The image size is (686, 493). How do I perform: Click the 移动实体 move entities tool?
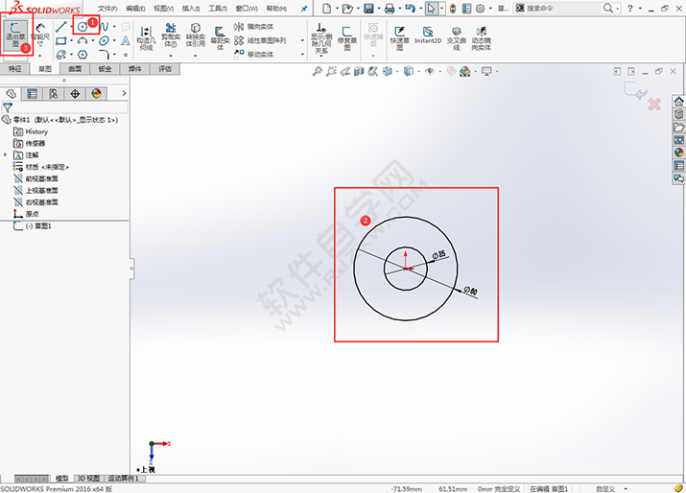click(x=254, y=55)
